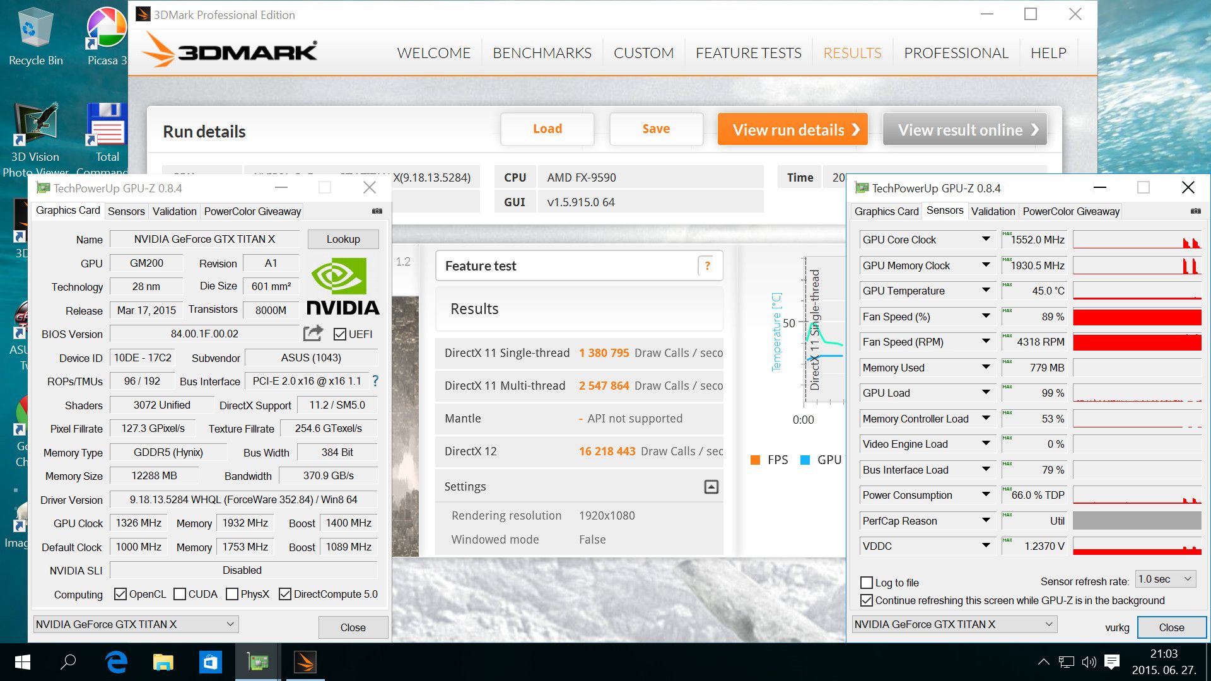This screenshot has height=681, width=1211.
Task: Switch to GPU-Z taskbar icon
Action: (257, 662)
